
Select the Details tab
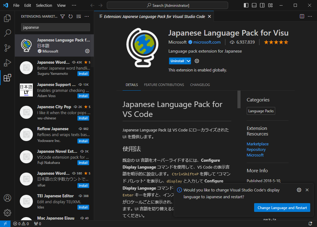tap(132, 85)
